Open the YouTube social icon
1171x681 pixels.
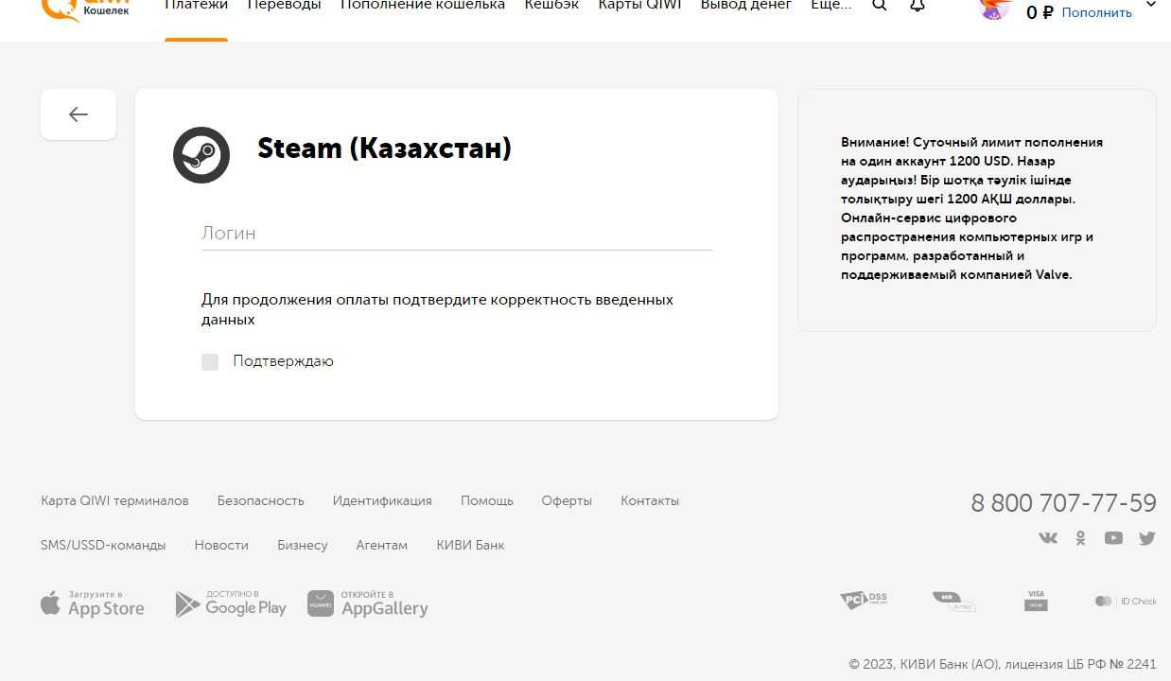point(1113,538)
